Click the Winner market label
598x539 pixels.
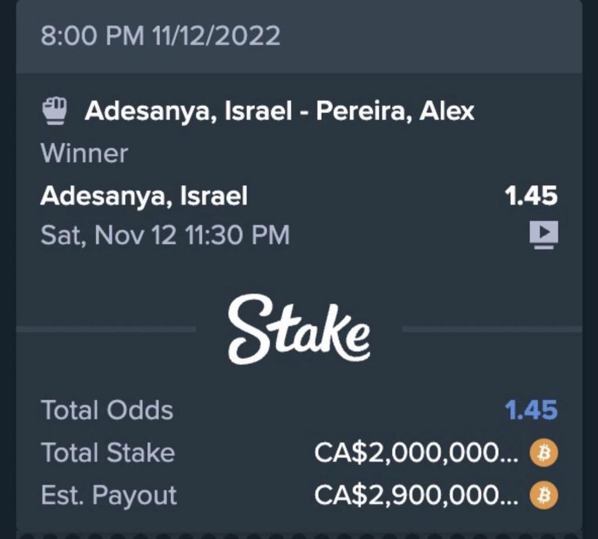coord(84,153)
